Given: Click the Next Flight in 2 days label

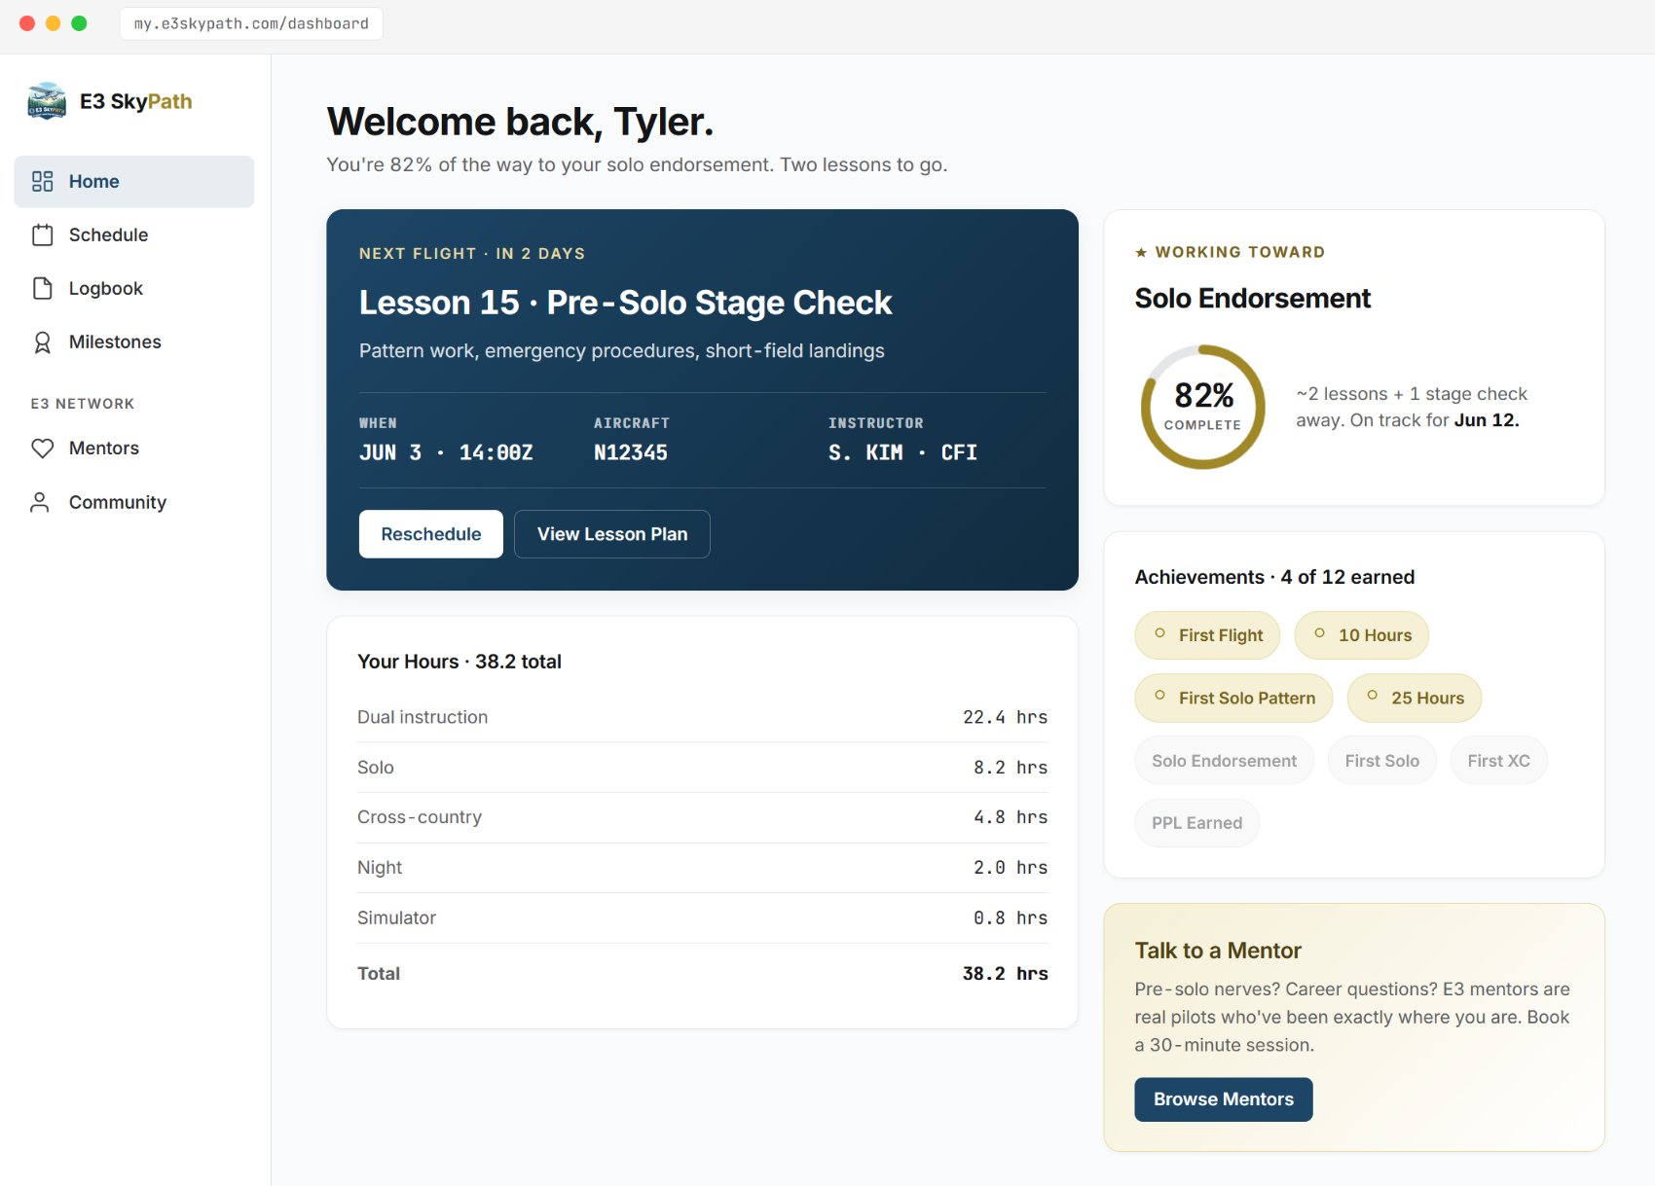Looking at the screenshot, I should (472, 254).
